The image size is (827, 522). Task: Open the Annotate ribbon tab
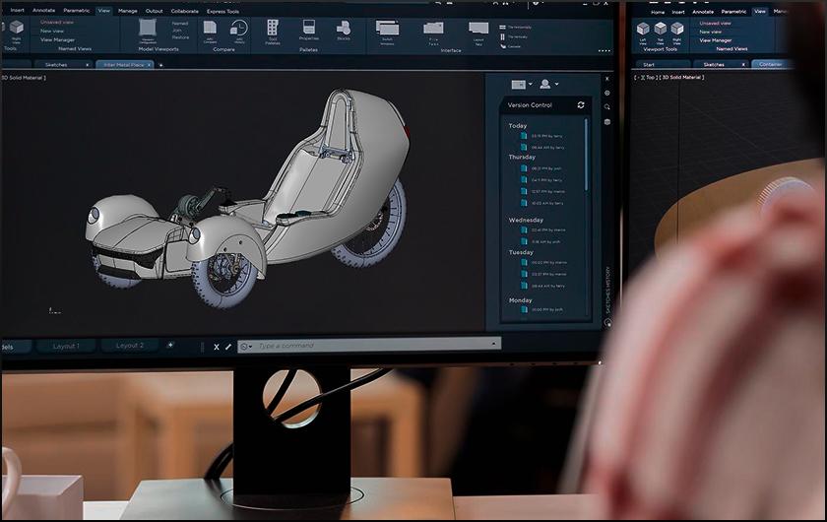[x=44, y=11]
